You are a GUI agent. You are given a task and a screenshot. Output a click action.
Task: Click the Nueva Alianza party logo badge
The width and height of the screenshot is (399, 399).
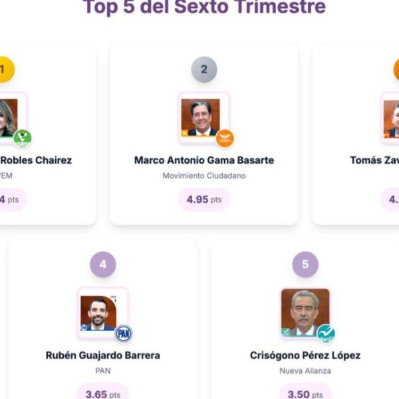(326, 333)
